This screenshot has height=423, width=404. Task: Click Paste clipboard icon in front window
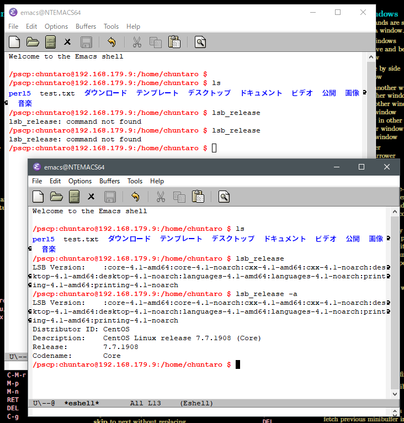click(198, 197)
